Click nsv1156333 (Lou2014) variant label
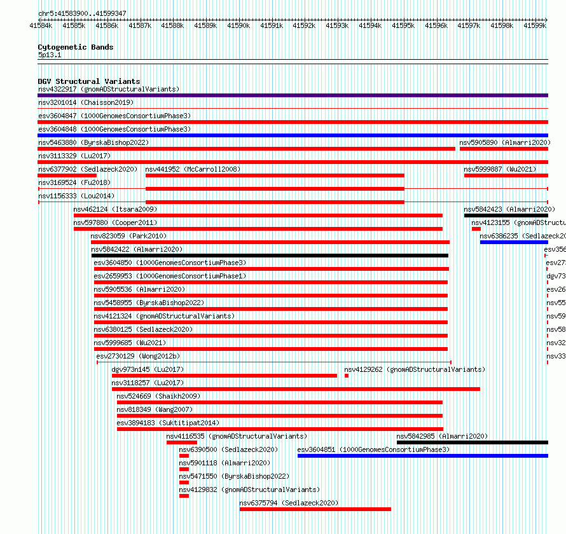The image size is (566, 534). [76, 196]
